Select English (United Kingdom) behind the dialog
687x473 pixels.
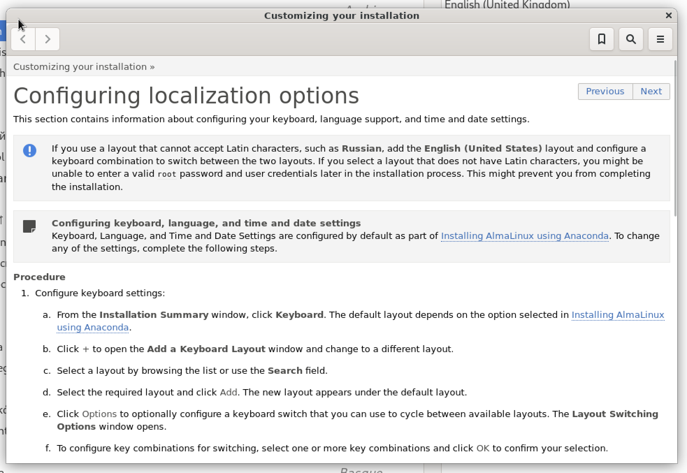pos(507,4)
